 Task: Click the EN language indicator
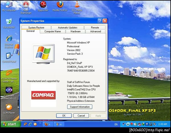pos(116,124)
